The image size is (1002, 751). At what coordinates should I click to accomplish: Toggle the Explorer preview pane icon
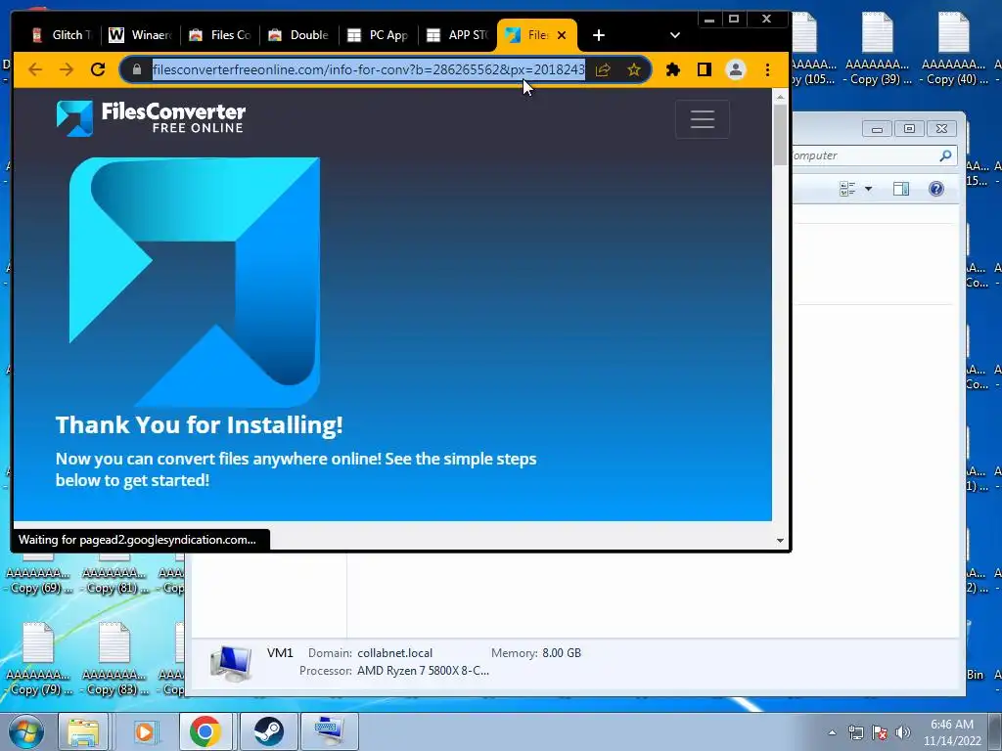(x=901, y=189)
